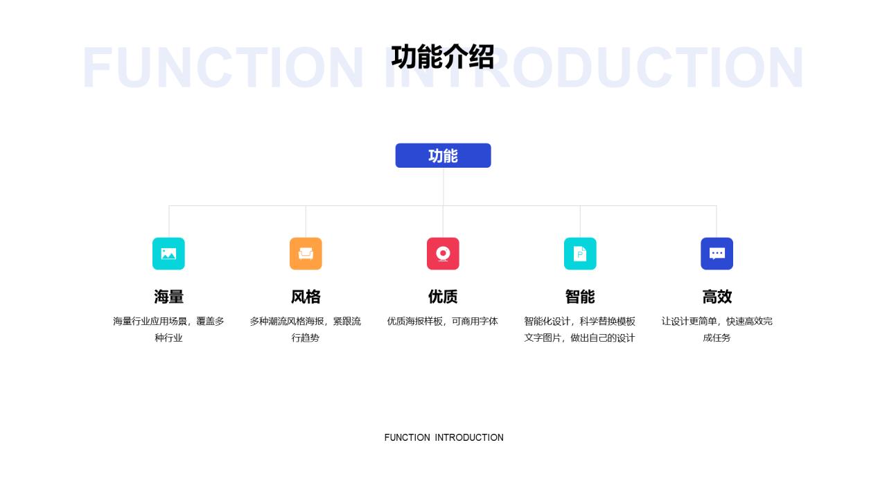Click the footer text FUNCTION INTRODUCTION
The image size is (887, 499).
pos(444,437)
